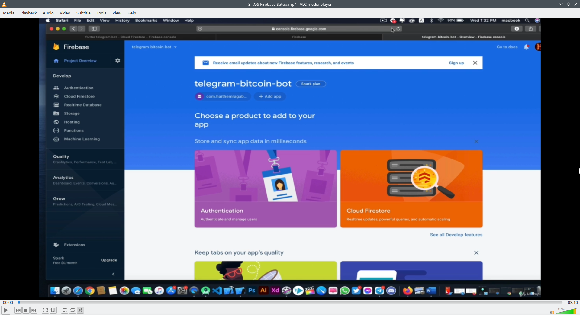This screenshot has height=315, width=580.
Task: Click the Upgrade plan button
Action: pos(109,260)
